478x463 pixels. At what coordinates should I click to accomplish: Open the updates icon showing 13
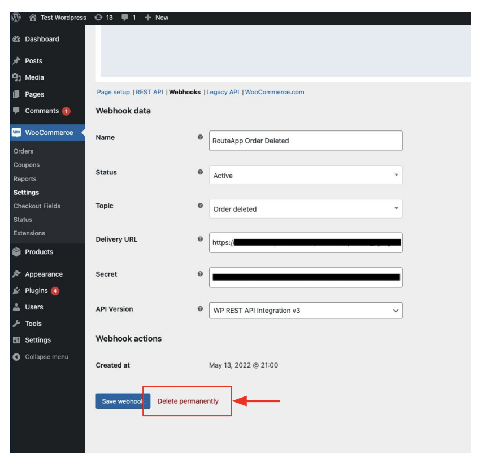[x=98, y=18]
